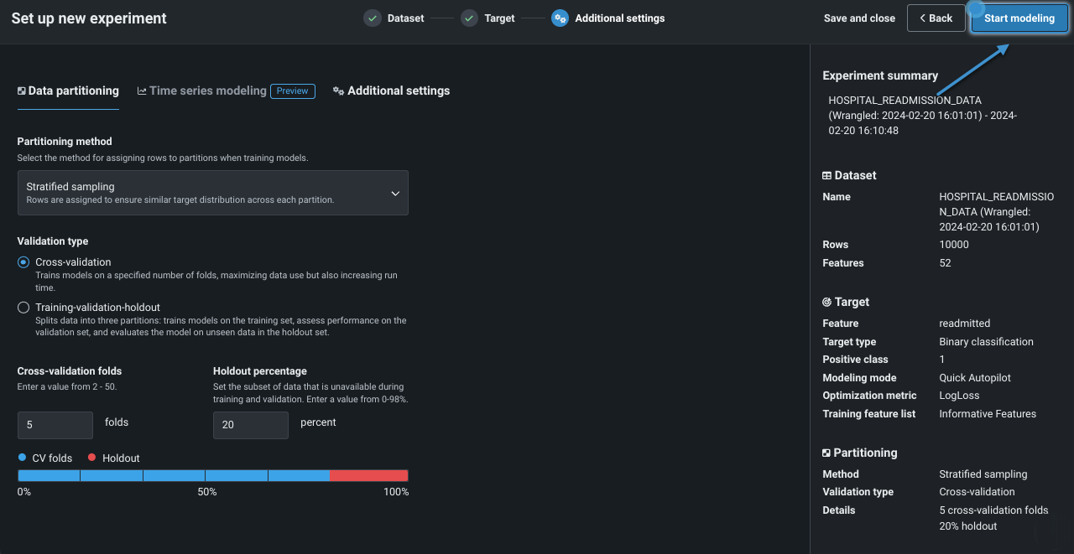
Task: Click the red Holdout segment of partition bar
Action: click(x=369, y=476)
